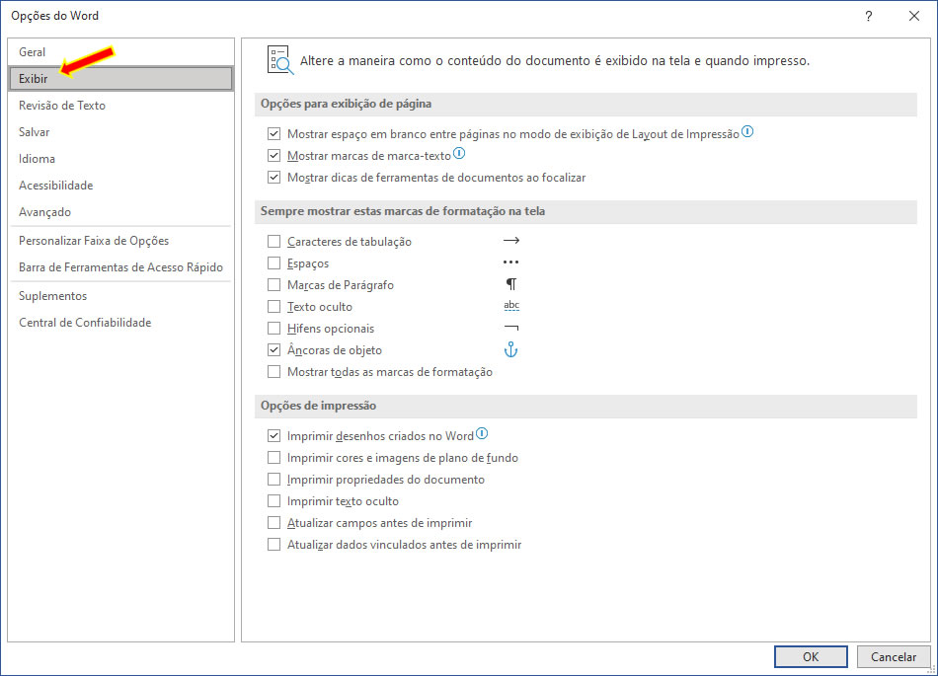Click the display options magnifier document icon
This screenshot has height=676, width=938.
point(280,60)
